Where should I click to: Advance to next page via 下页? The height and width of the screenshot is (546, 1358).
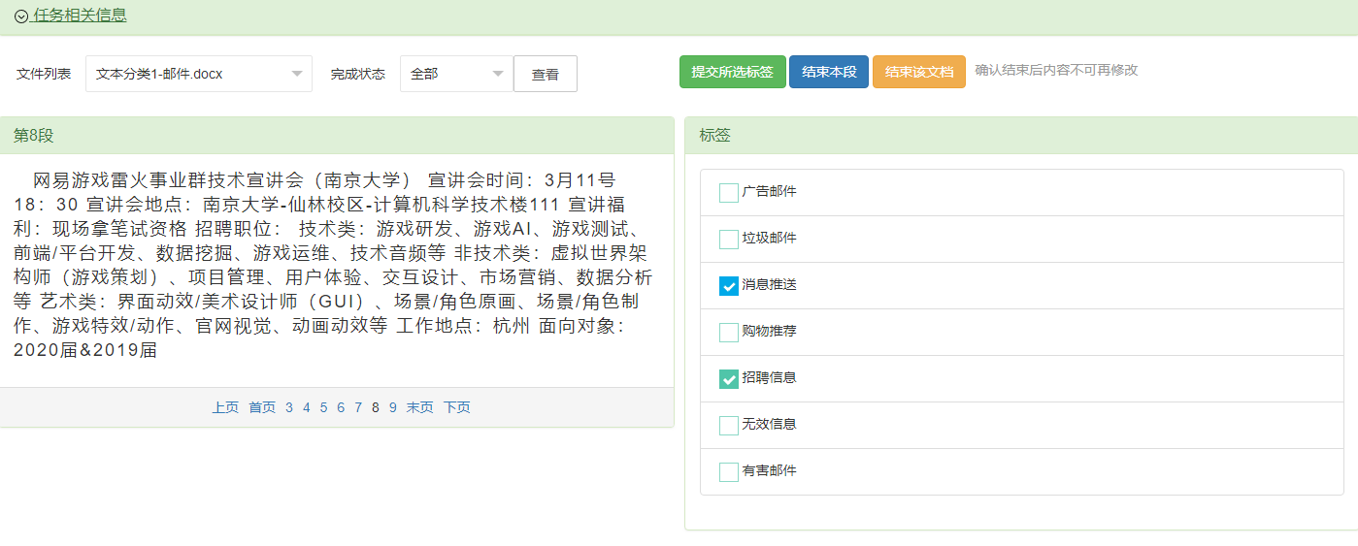click(x=457, y=407)
